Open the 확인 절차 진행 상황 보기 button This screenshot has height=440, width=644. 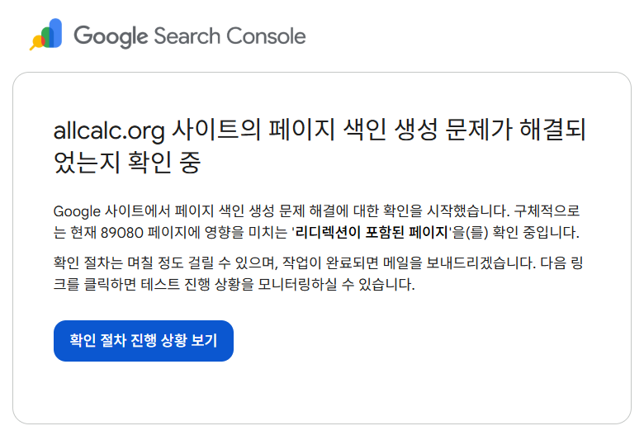pos(144,340)
